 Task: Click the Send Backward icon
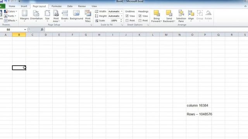pos(169,14)
